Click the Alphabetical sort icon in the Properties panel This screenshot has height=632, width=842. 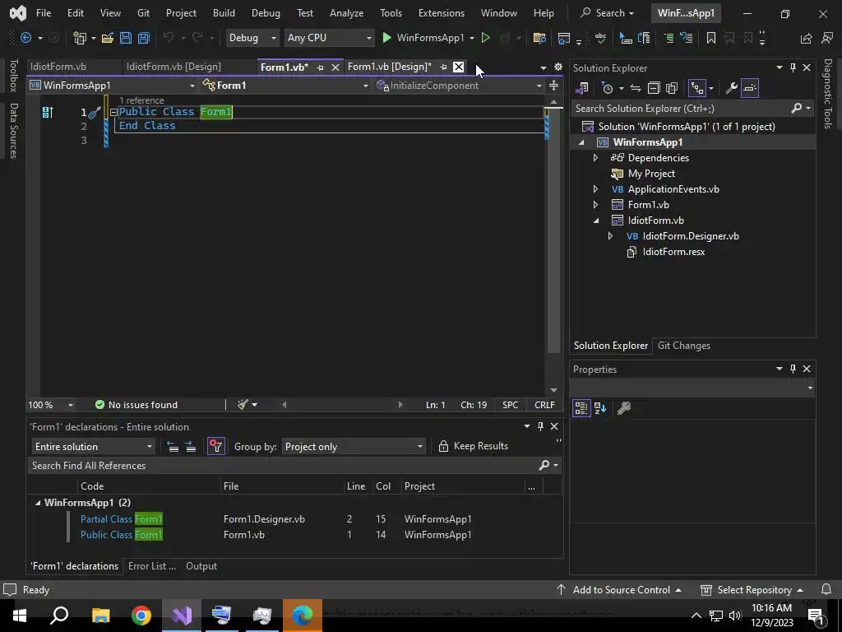(600, 408)
